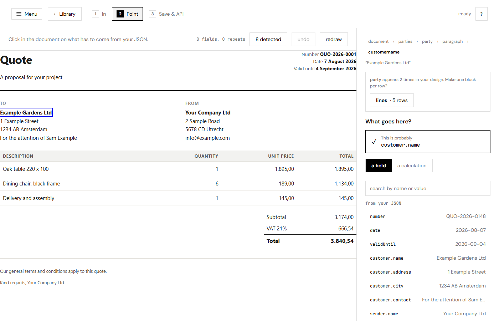
Task: Click the highlighted Example Gardens Ltd text
Action: (x=26, y=113)
